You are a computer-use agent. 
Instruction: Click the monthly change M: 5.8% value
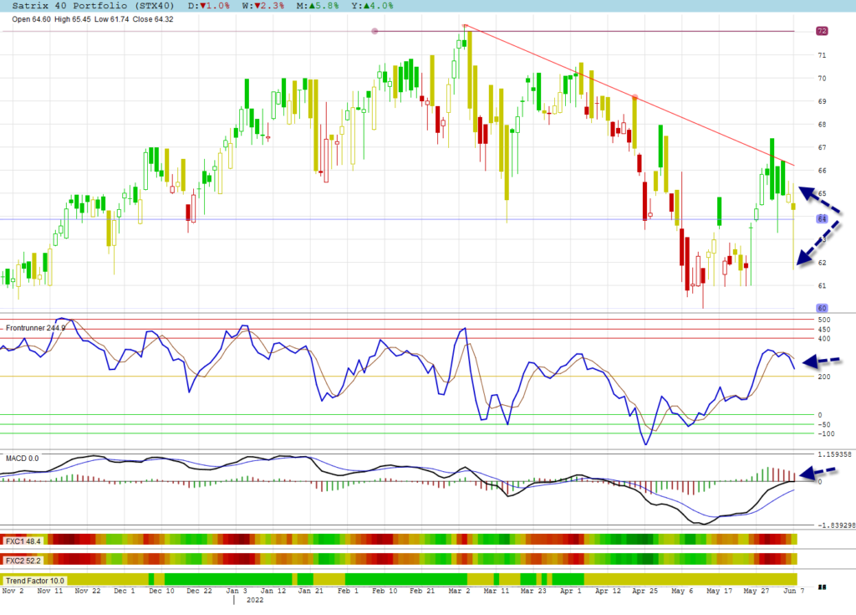[318, 6]
